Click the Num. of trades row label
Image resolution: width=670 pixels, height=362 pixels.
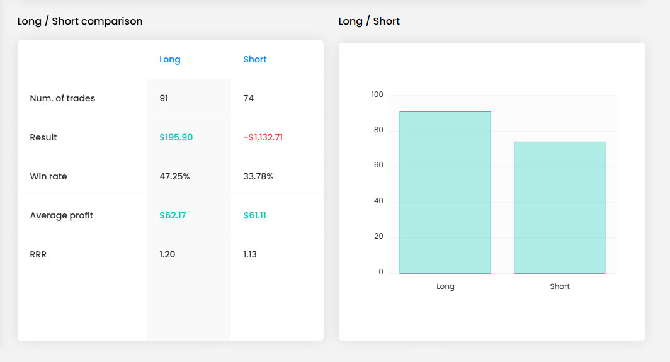click(x=62, y=98)
